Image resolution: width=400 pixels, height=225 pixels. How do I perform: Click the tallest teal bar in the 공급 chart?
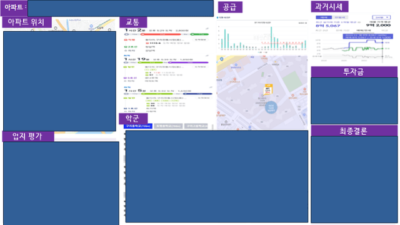click(271, 37)
